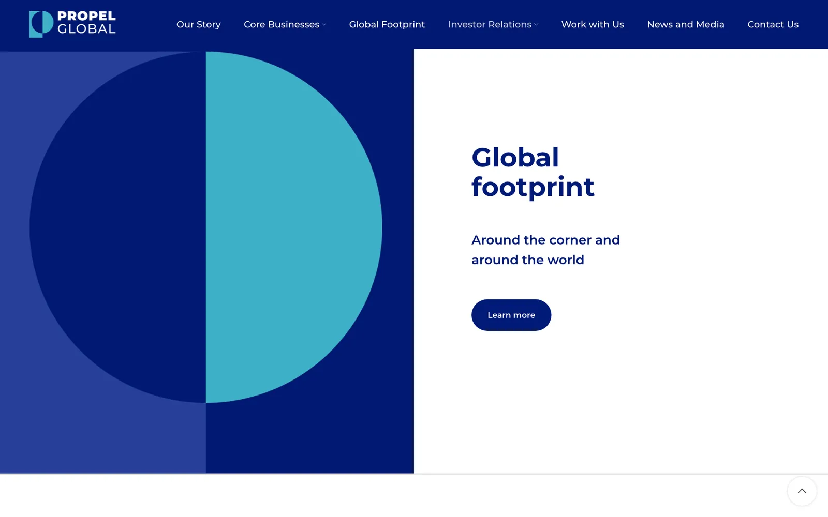The image size is (828, 517).
Task: Open the Investor Relations menu item
Action: point(490,24)
